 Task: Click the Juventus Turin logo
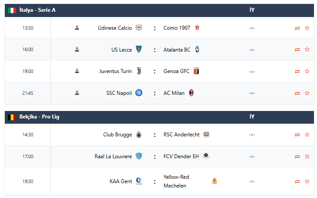tap(139, 71)
